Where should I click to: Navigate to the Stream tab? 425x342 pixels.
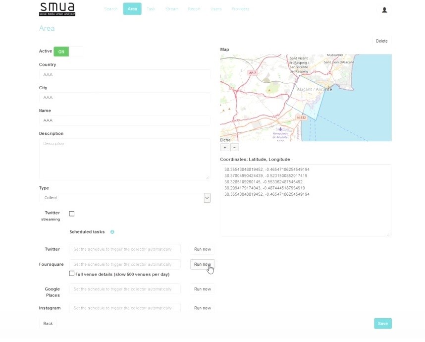tap(172, 8)
